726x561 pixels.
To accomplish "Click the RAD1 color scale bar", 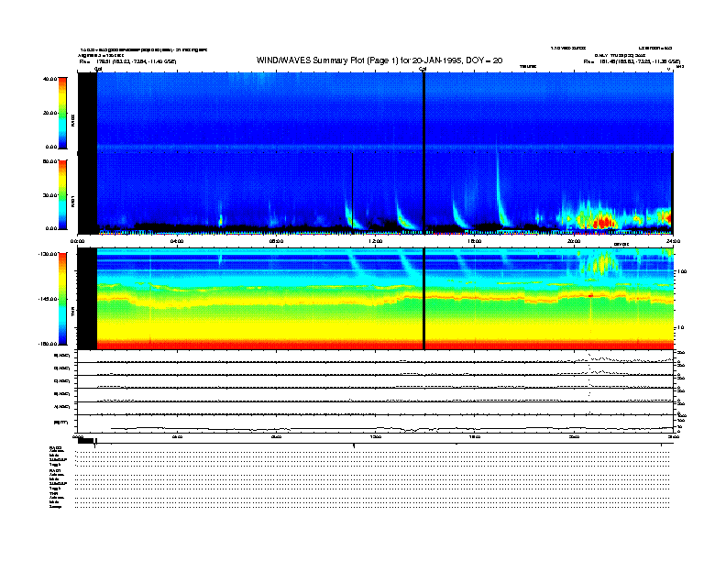I will click(x=62, y=194).
